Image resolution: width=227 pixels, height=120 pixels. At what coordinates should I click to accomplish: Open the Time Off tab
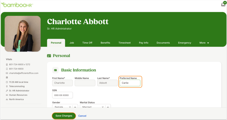pos(87,43)
